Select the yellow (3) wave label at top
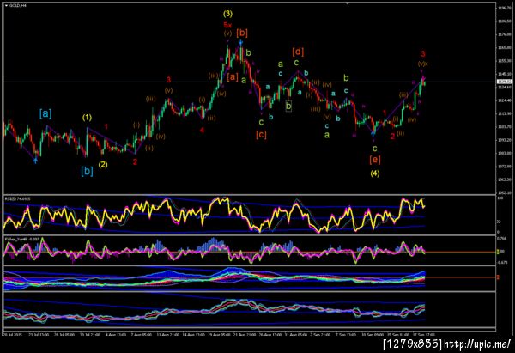Viewport: 515px width, 353px height. 227,14
